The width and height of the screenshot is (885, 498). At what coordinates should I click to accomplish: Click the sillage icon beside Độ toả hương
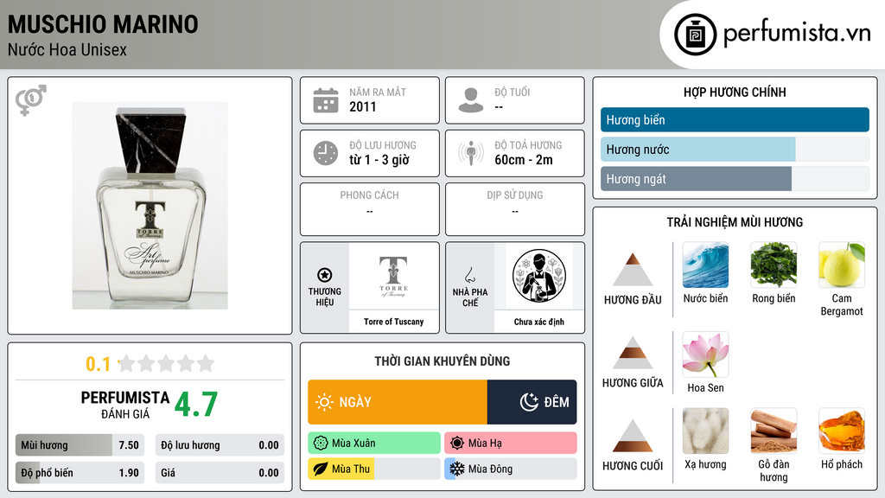click(x=471, y=153)
